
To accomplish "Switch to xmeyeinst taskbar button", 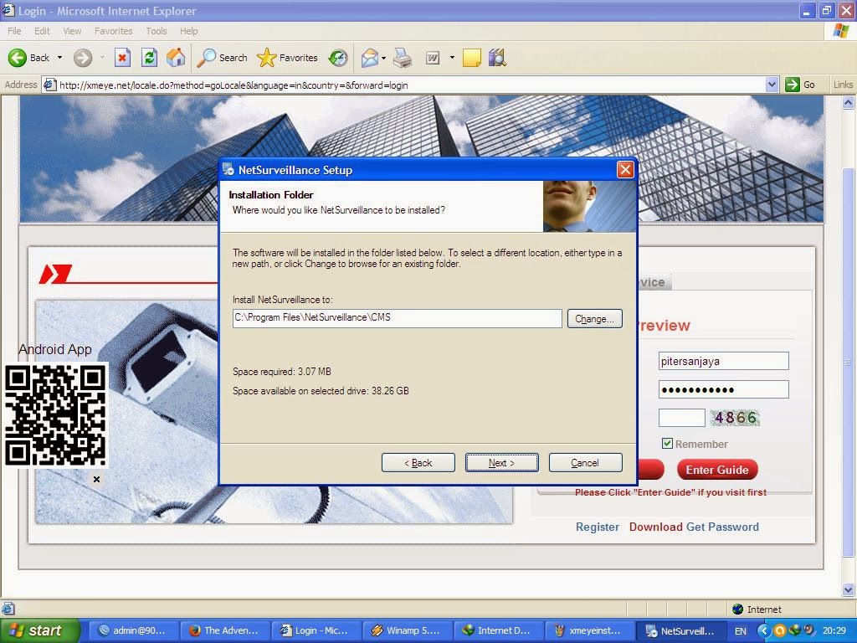I will click(590, 630).
